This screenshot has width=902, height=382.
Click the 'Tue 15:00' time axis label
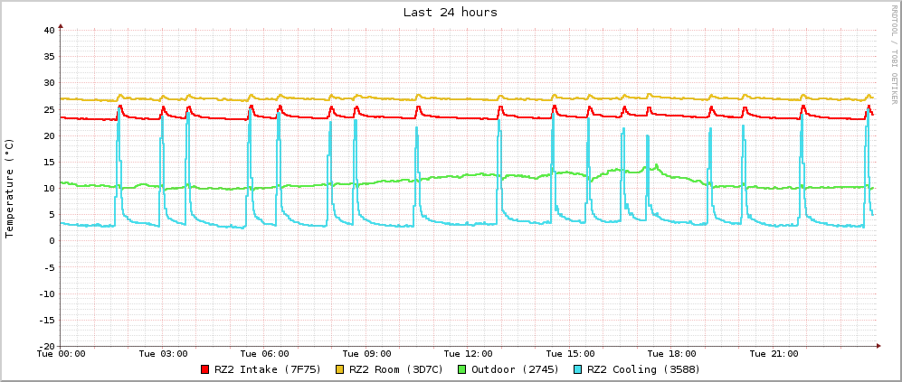point(571,354)
